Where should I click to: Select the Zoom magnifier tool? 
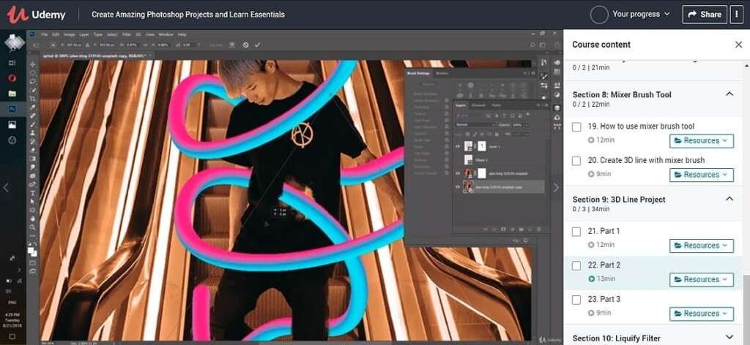pos(32,227)
